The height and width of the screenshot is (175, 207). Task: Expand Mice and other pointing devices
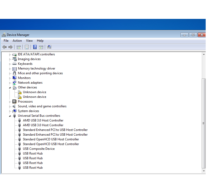coord(10,73)
